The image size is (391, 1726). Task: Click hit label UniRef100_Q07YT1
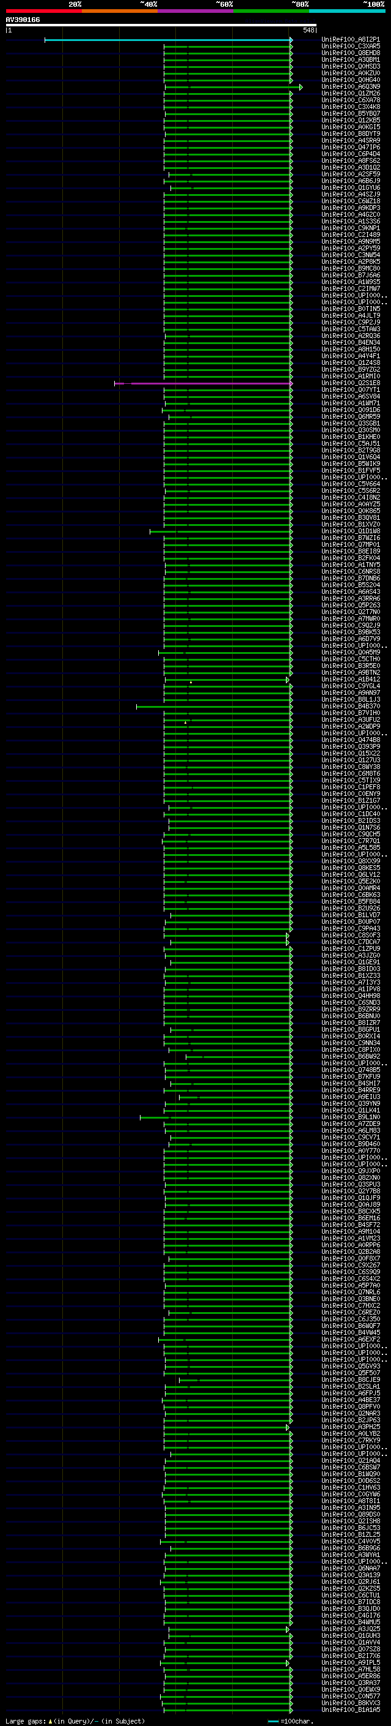(350, 390)
